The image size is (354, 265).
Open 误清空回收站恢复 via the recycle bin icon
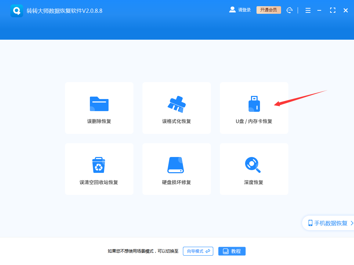pos(99,164)
